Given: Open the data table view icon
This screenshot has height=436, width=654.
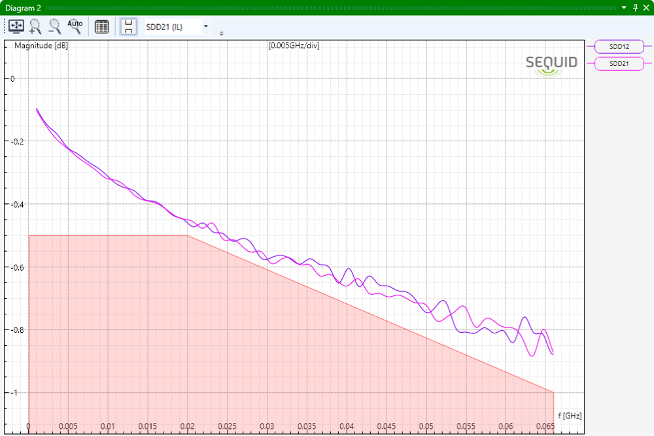Looking at the screenshot, I should click(102, 27).
